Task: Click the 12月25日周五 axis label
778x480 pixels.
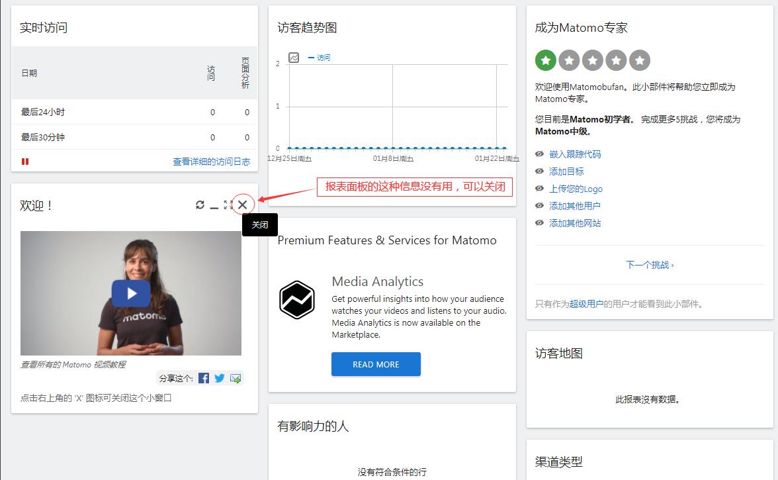Action: [x=289, y=158]
